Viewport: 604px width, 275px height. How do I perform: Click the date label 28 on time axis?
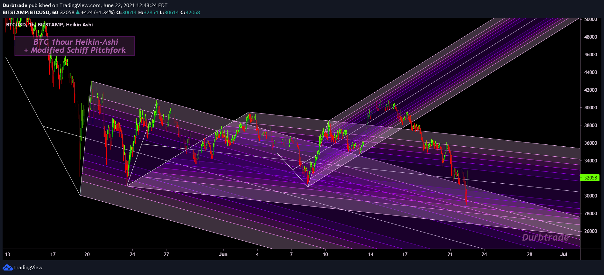[x=530, y=254]
